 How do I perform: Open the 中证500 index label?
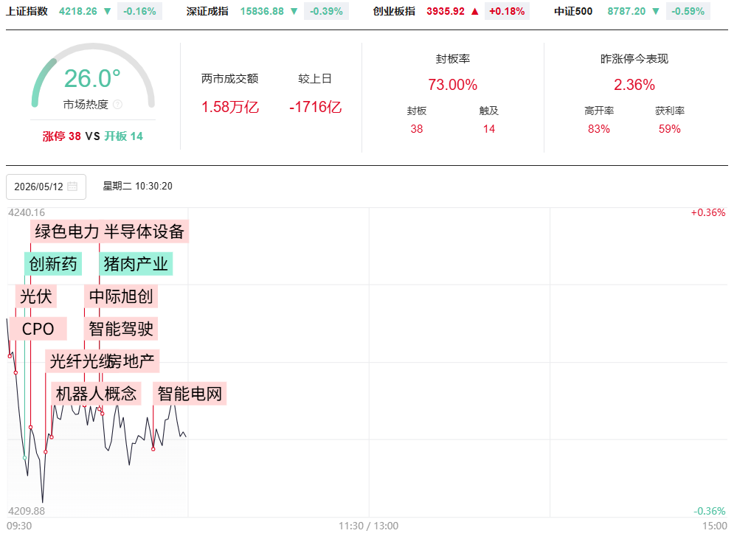(573, 11)
